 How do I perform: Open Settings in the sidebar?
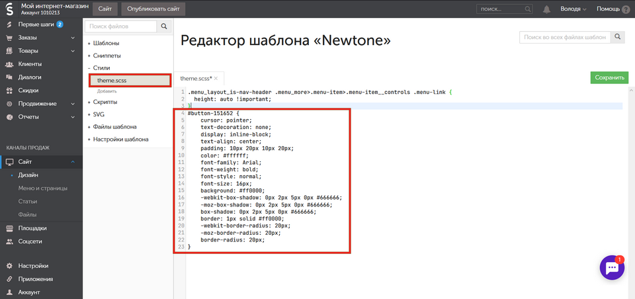pyautogui.click(x=33, y=266)
